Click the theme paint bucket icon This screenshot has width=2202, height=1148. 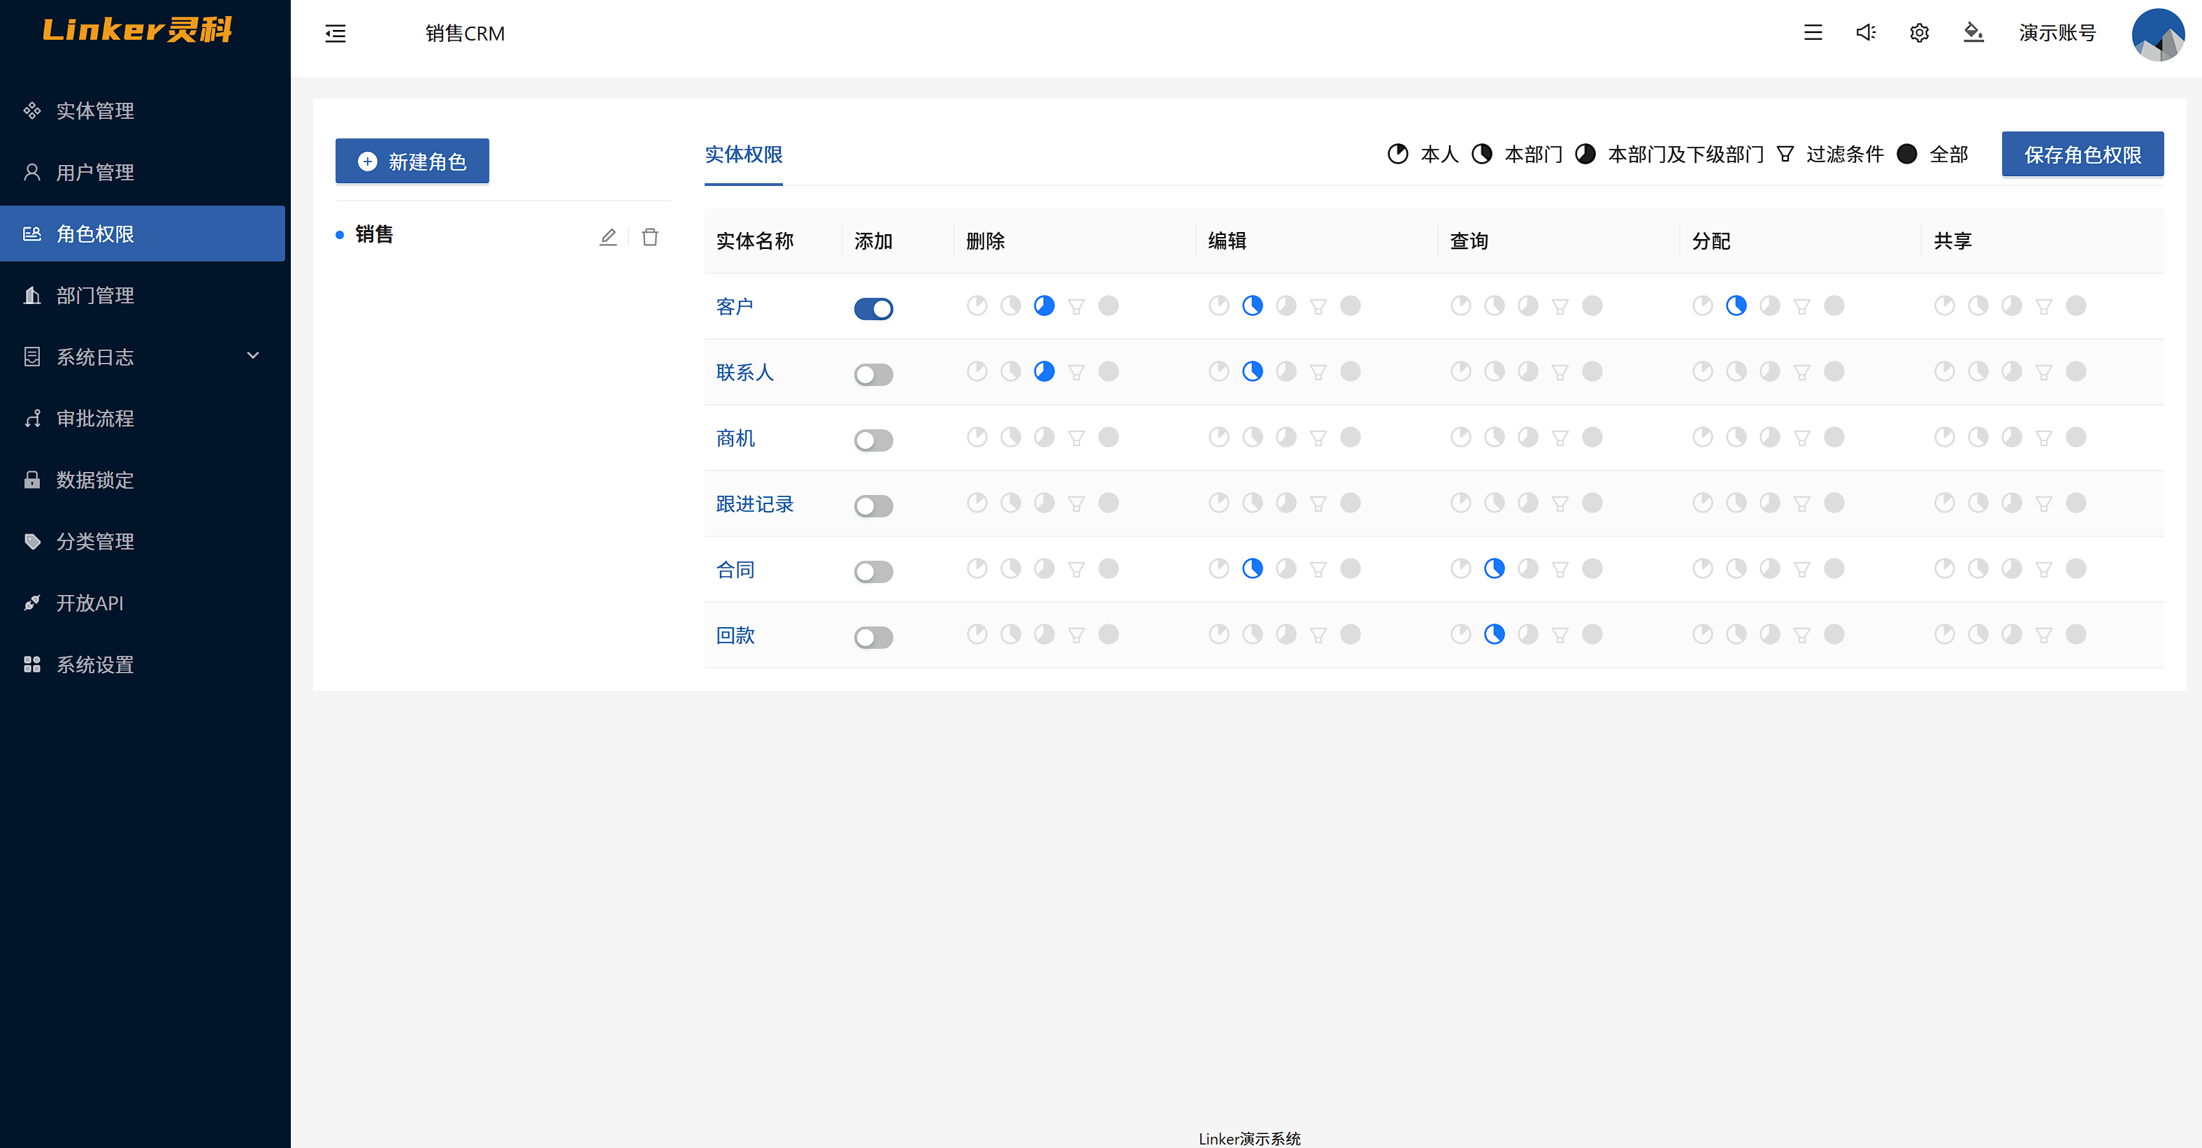coord(1973,32)
